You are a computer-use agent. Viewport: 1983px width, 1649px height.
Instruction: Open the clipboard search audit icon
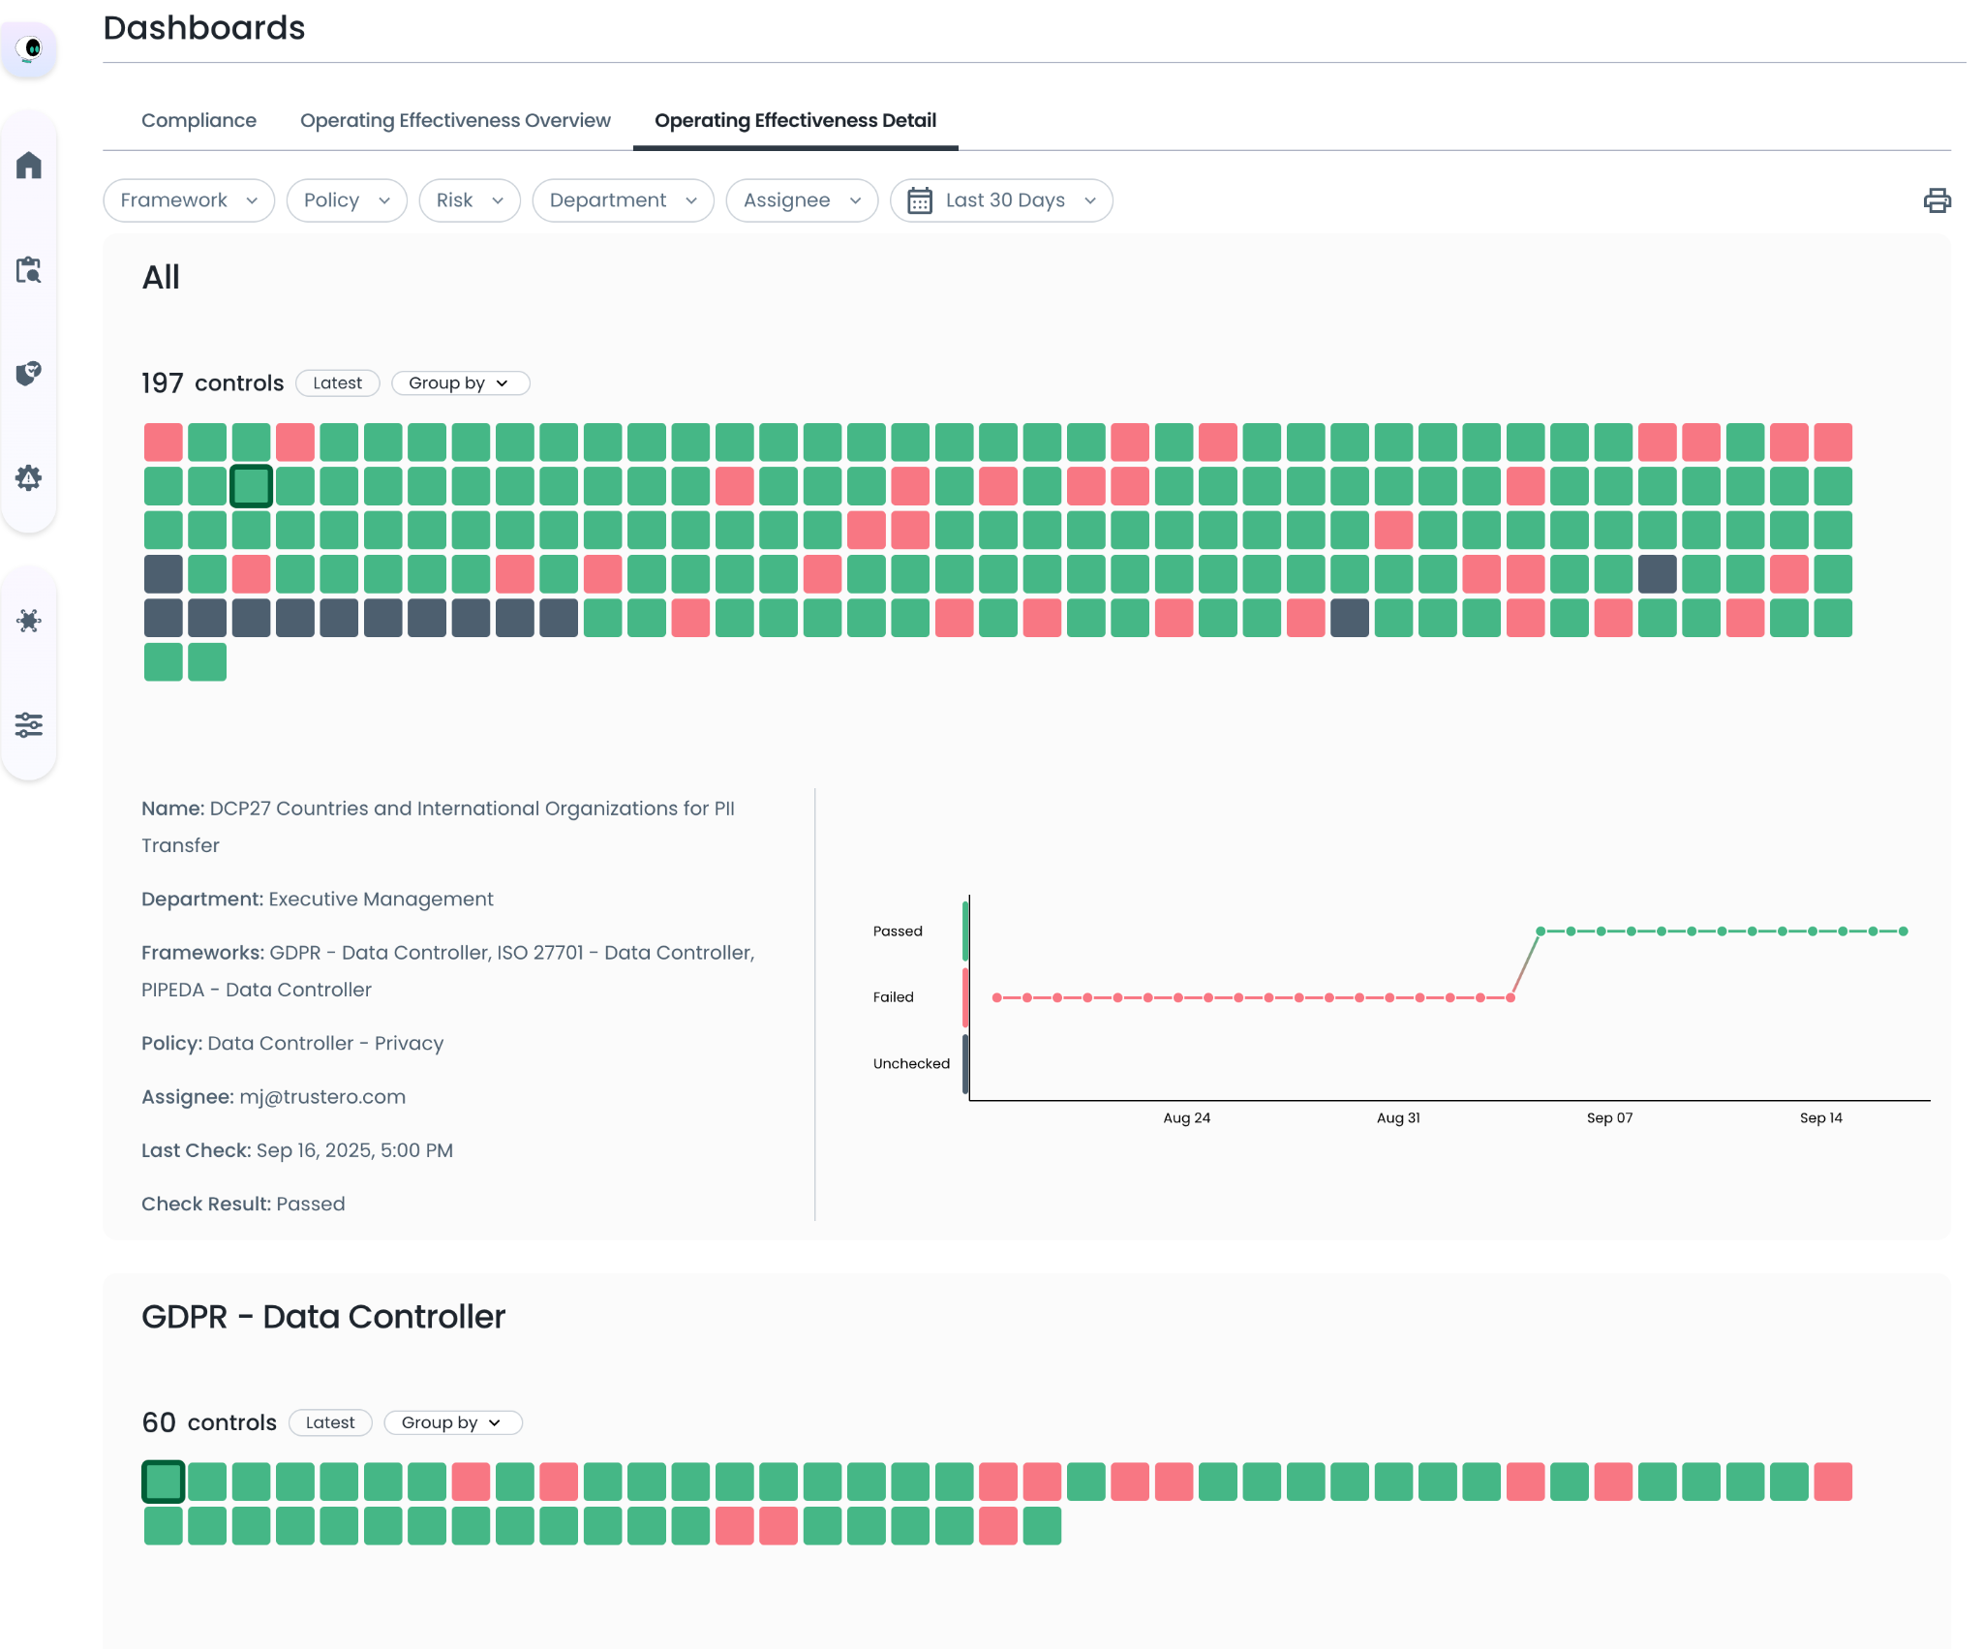tap(29, 270)
